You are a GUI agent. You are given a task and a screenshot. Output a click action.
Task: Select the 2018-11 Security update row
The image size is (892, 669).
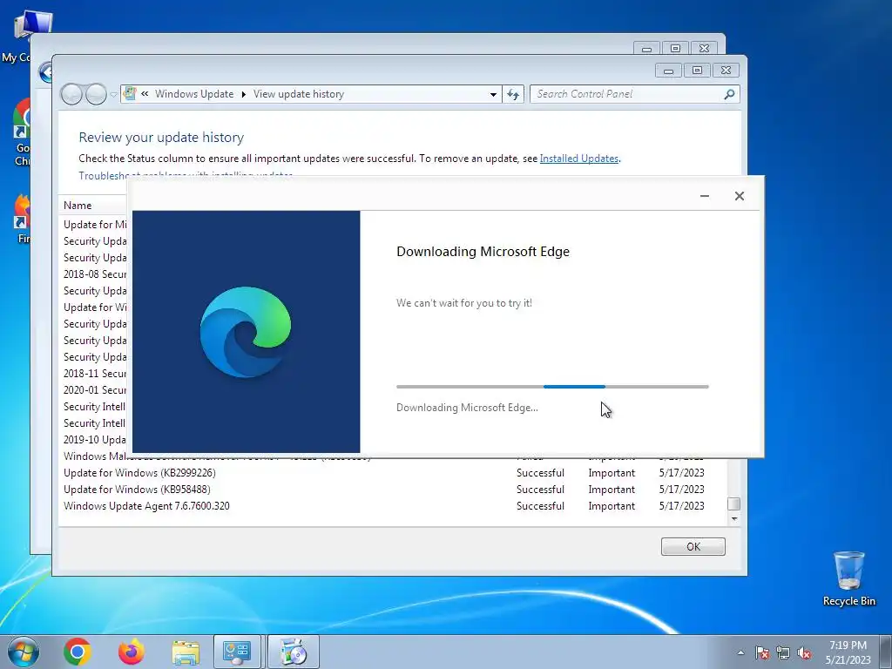(94, 374)
